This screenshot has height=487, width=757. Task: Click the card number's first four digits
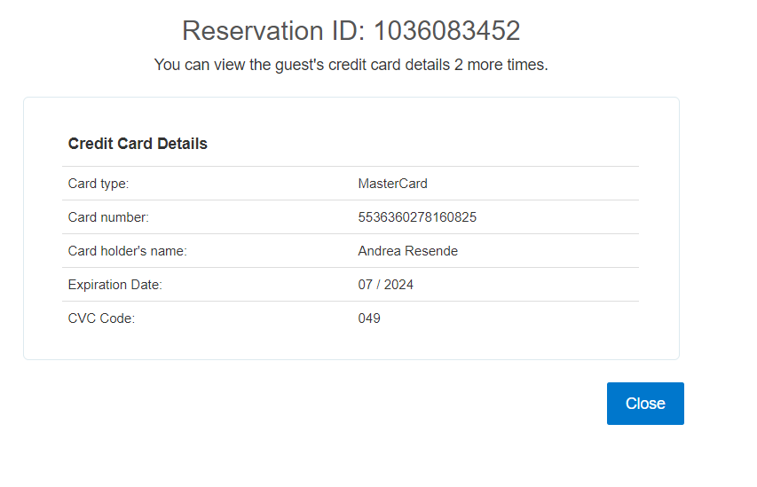(373, 217)
